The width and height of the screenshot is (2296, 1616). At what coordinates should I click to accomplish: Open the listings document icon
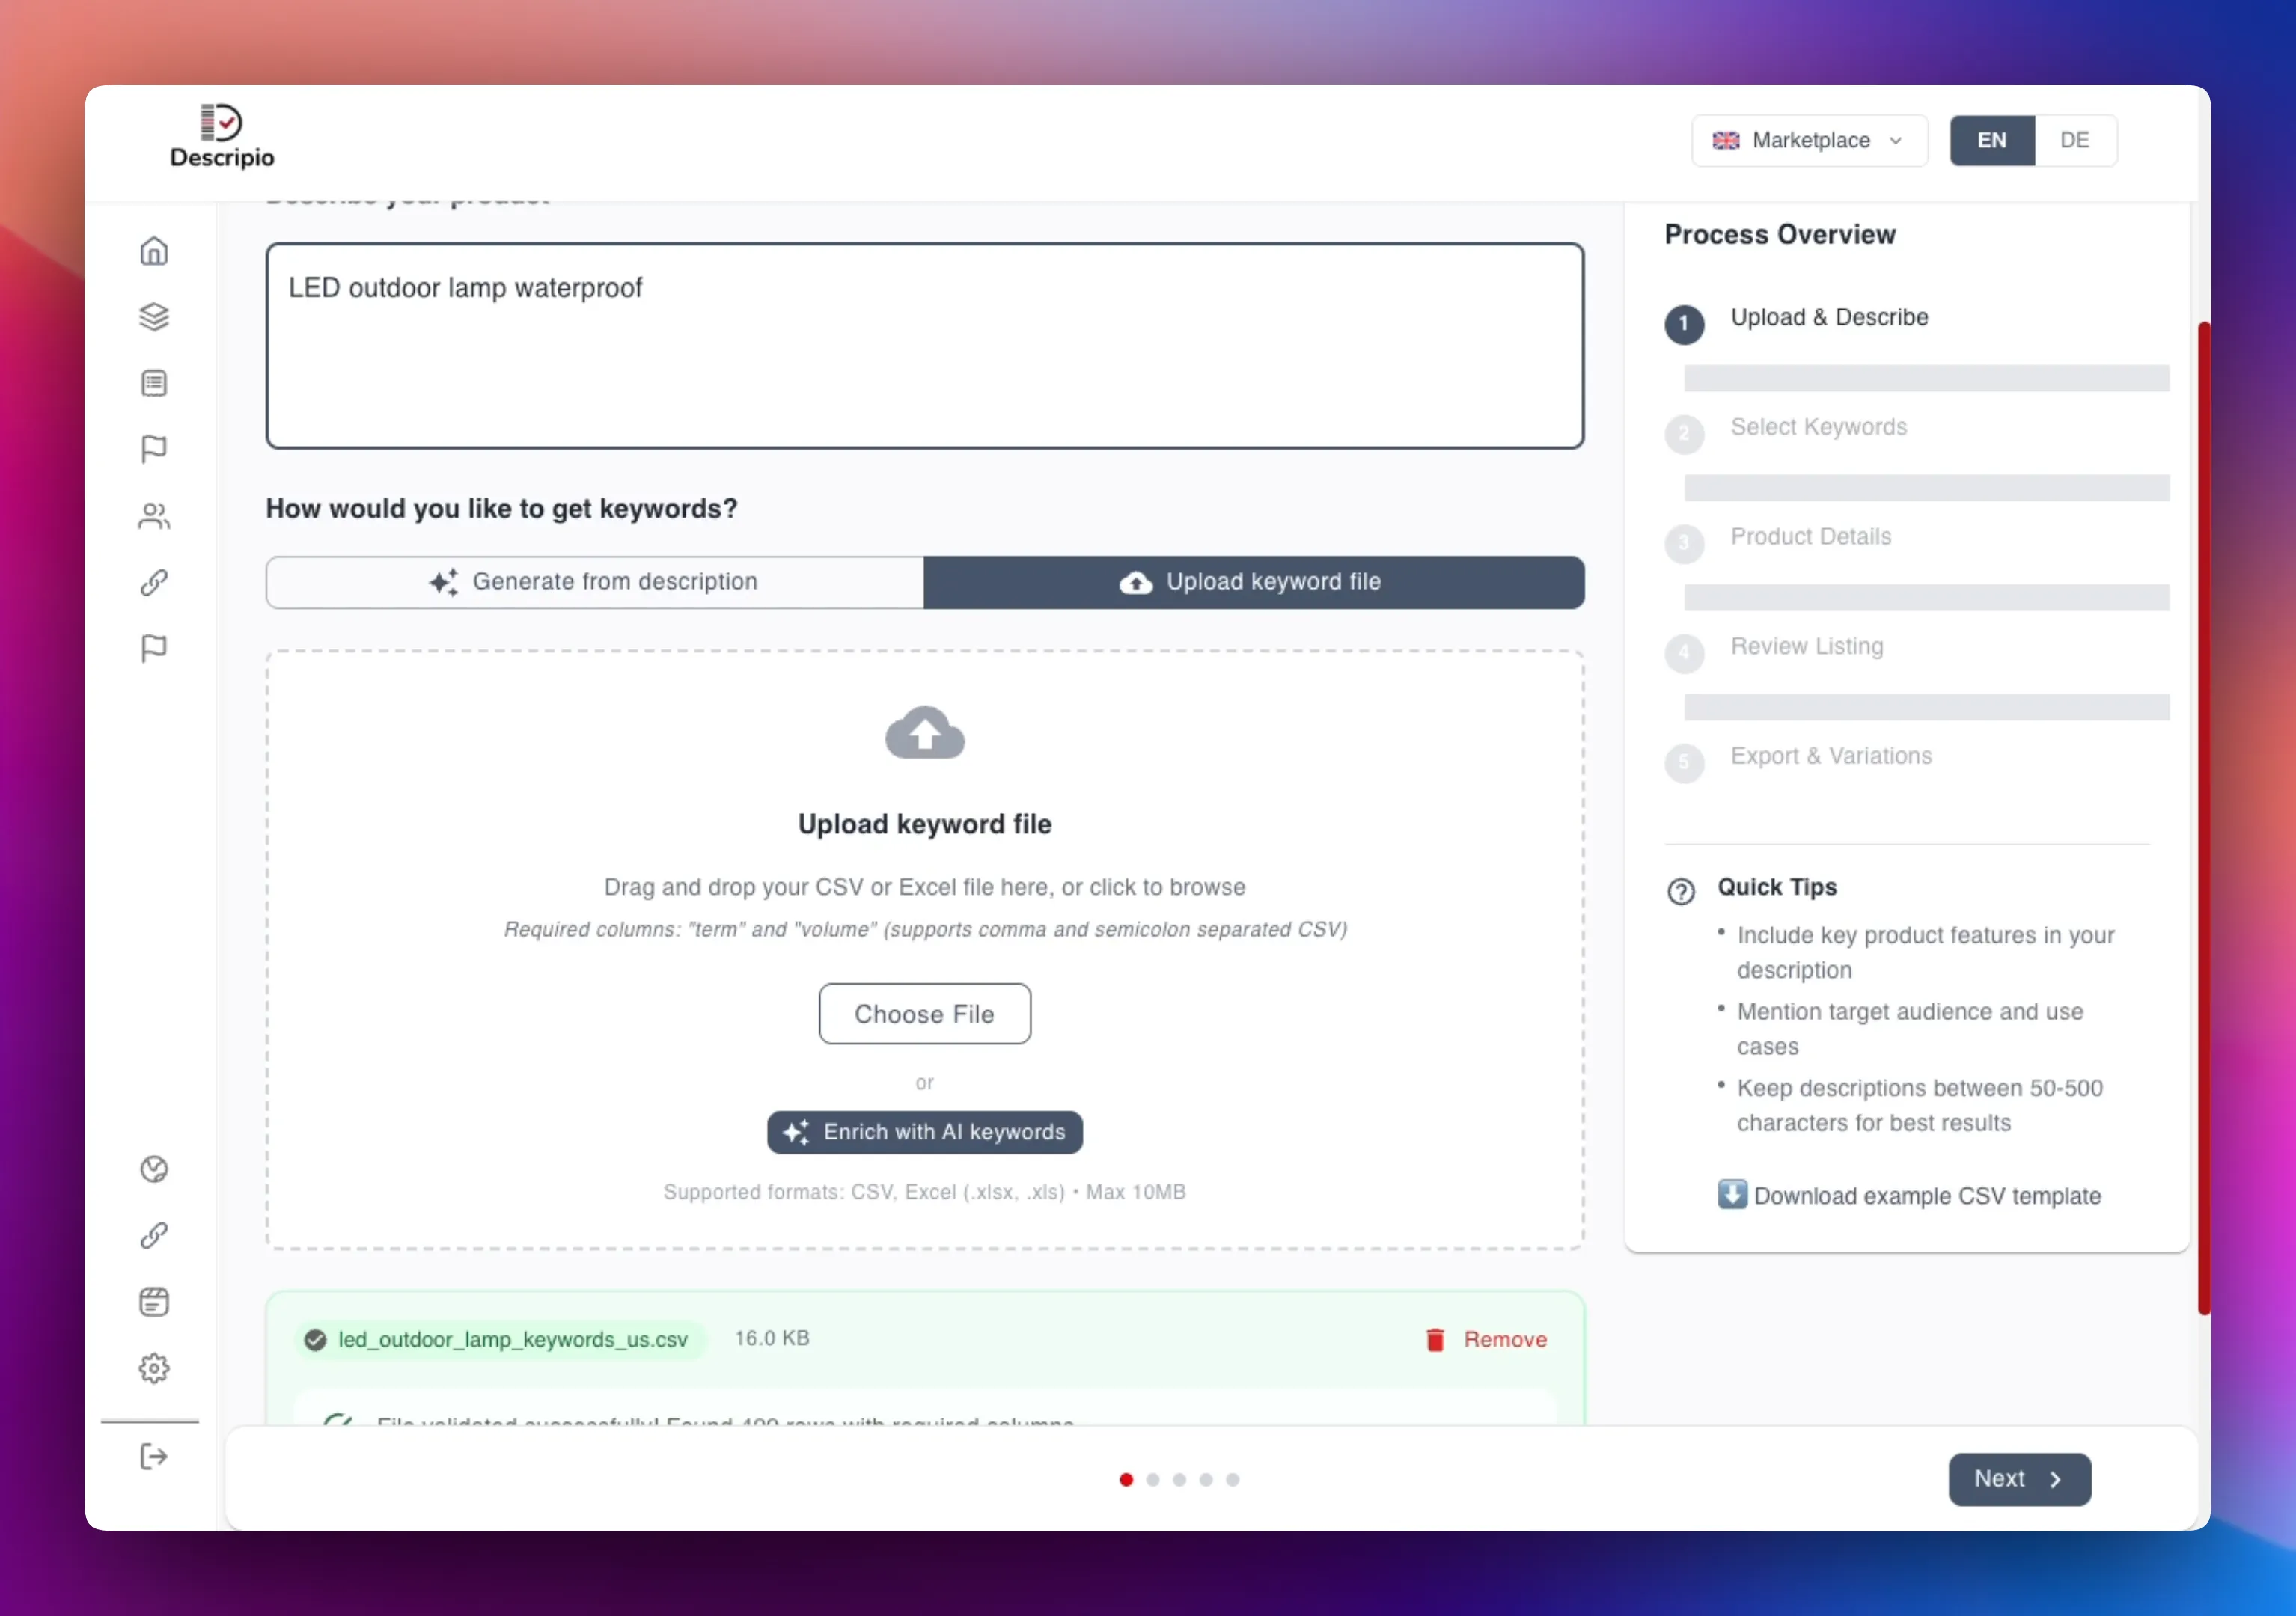[x=154, y=382]
